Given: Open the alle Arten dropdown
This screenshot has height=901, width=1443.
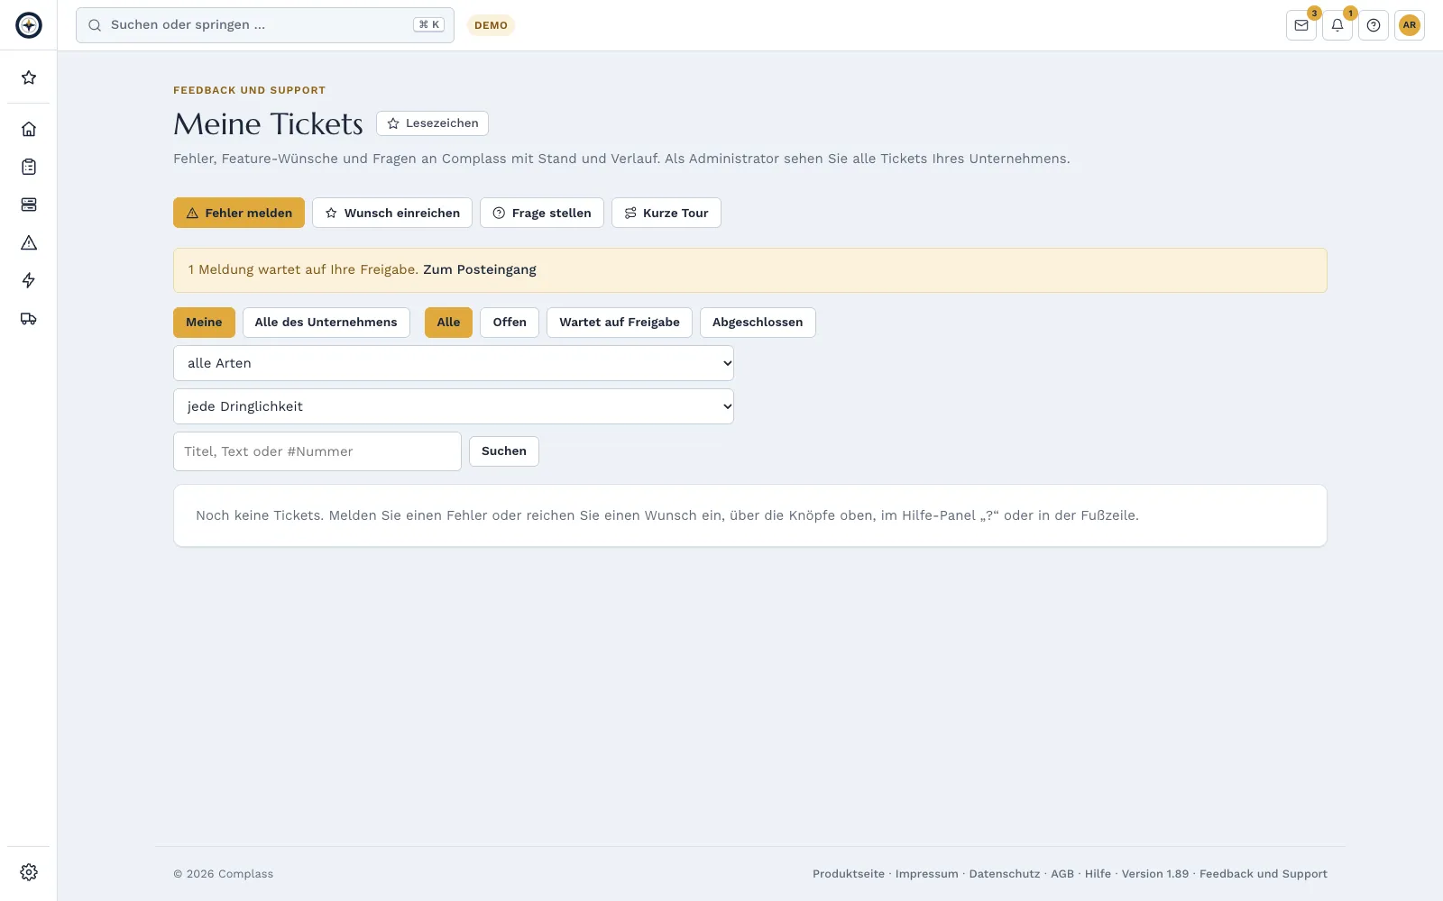Looking at the screenshot, I should tap(454, 363).
